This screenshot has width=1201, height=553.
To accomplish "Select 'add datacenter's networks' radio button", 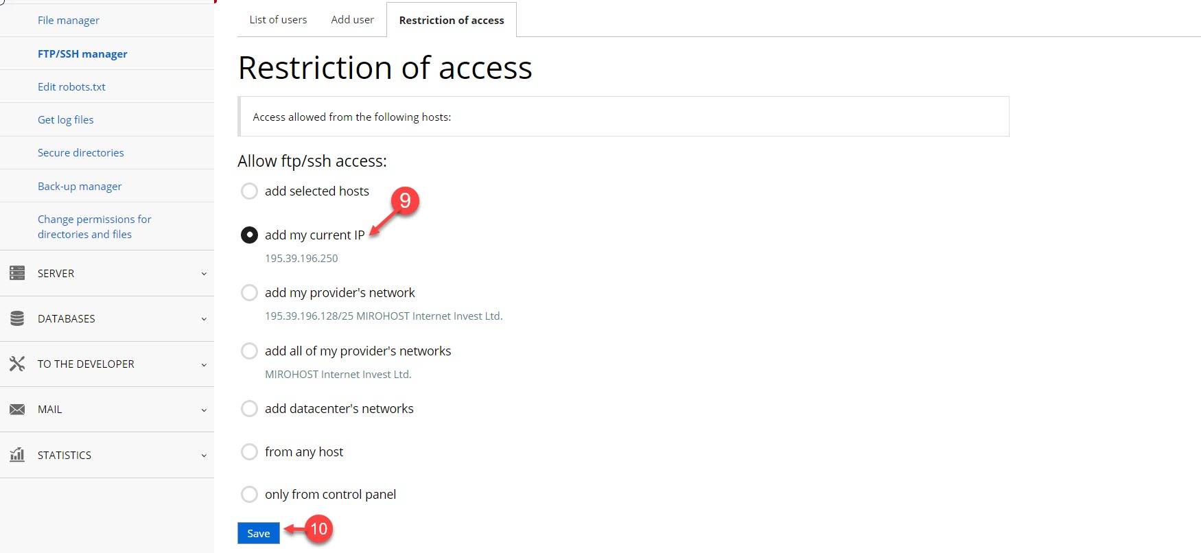I will (x=249, y=409).
